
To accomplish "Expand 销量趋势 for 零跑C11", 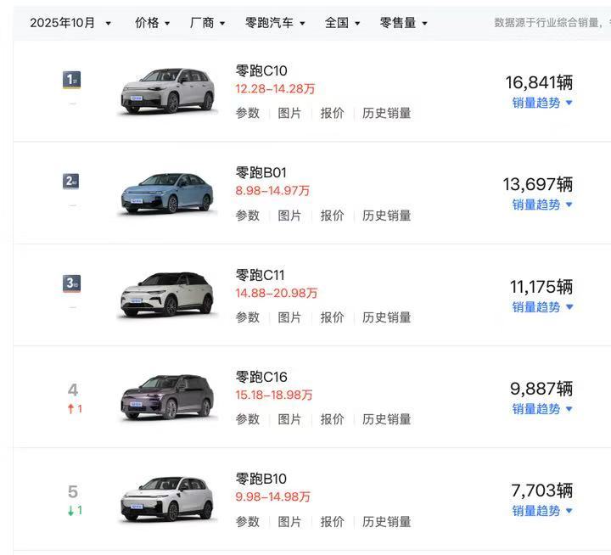I will tap(542, 307).
